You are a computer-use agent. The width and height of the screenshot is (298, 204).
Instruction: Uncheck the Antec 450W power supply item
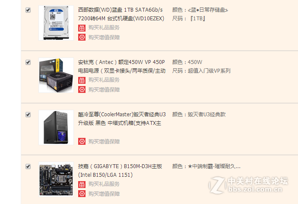(28, 62)
